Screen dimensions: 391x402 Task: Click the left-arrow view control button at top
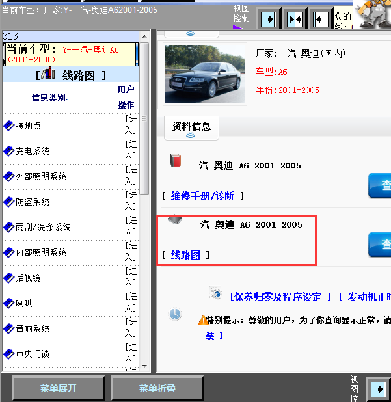tap(320, 19)
